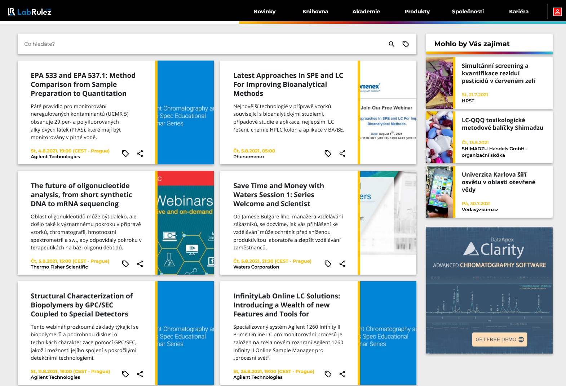Click Thermo Fisher Scientific company name

59,267
